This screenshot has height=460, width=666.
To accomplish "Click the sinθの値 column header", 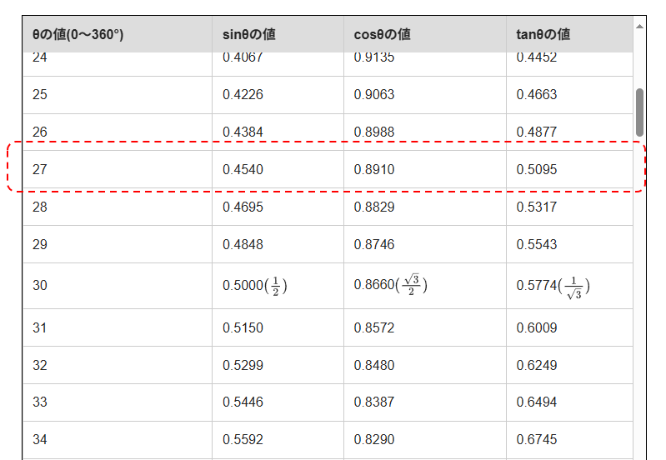I will 249,35.
